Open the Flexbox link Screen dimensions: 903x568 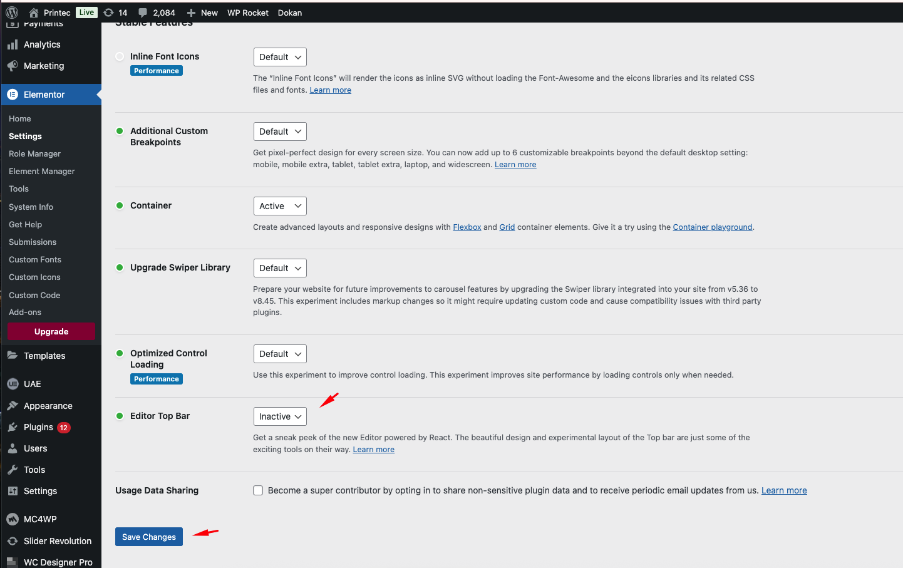click(x=467, y=227)
